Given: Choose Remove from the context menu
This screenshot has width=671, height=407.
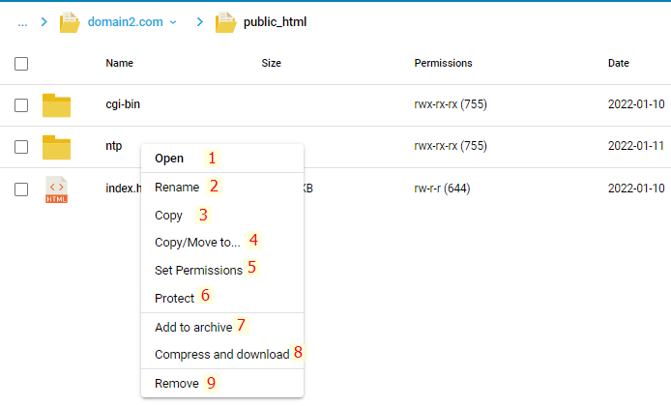Looking at the screenshot, I should pos(177,384).
